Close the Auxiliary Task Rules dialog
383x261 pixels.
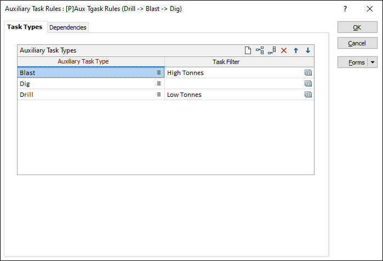(x=370, y=9)
